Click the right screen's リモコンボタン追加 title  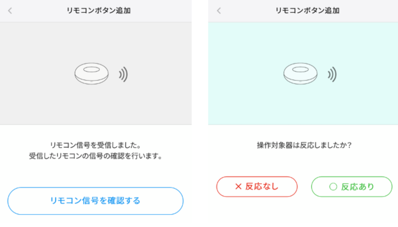pyautogui.click(x=308, y=11)
